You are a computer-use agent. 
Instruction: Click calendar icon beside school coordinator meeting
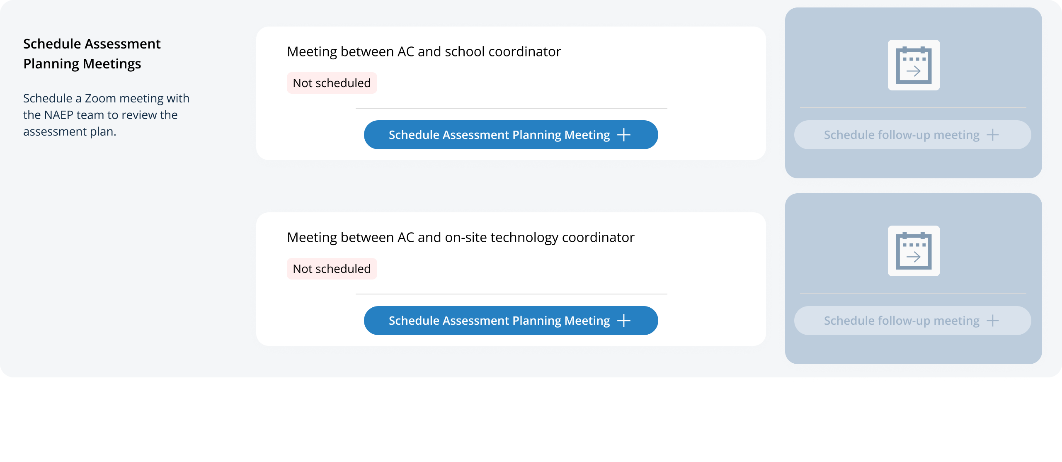click(x=914, y=65)
